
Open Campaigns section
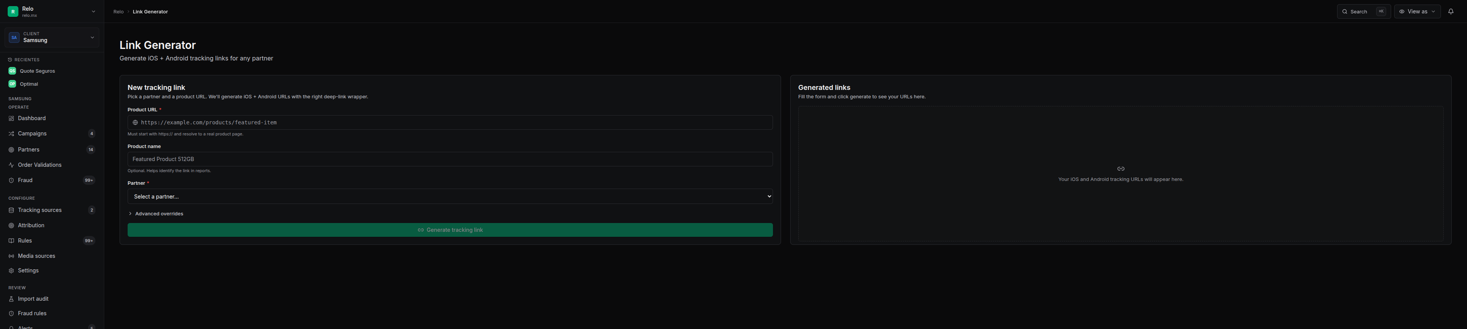point(52,134)
